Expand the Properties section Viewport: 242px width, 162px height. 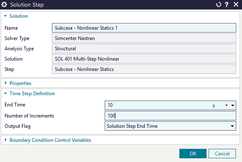point(5,83)
